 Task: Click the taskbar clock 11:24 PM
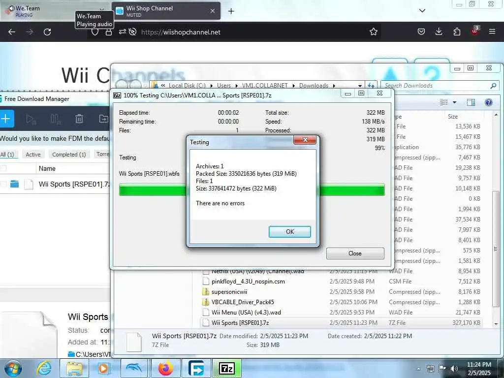point(478,365)
